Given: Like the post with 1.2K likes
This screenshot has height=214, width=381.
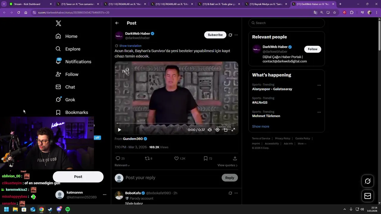Looking at the screenshot, I should pos(179,158).
